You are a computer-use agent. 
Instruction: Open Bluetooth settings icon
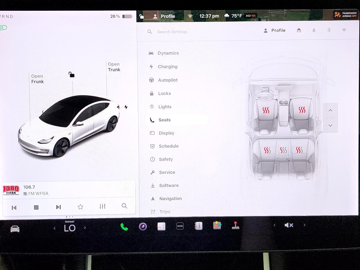coord(329,30)
